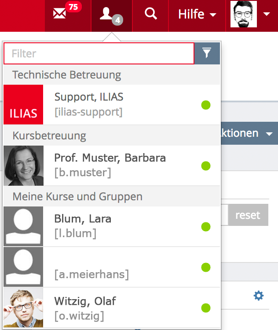278x330 pixels.
Task: Expand the Aktionen dropdown
Action: coord(249,133)
